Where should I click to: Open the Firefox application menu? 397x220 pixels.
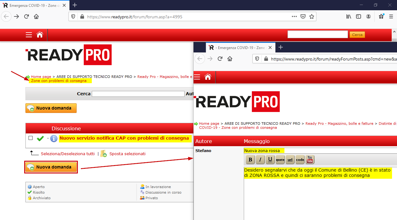391,16
